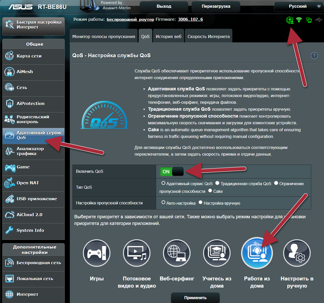Select Традиционная служба QoS radio button
Viewport: 324px width, 303px height.
point(217,183)
